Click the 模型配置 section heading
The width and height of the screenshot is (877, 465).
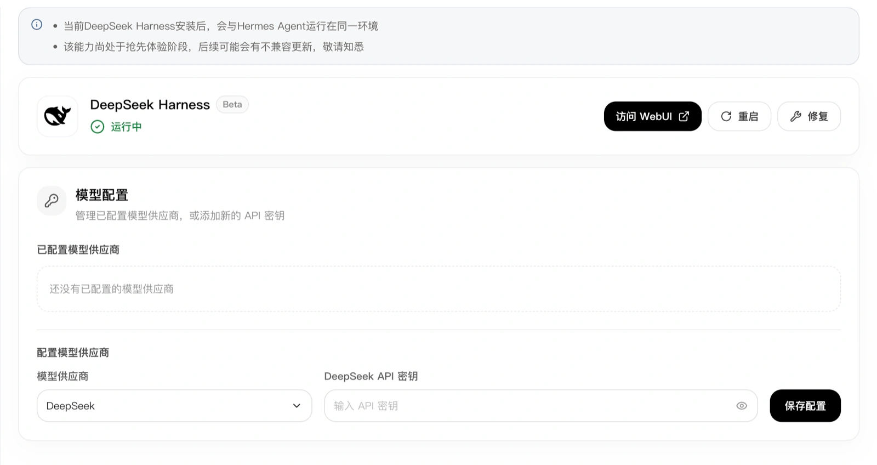pyautogui.click(x=102, y=195)
